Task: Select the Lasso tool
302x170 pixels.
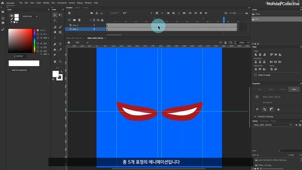Action: pyautogui.click(x=55, y=20)
